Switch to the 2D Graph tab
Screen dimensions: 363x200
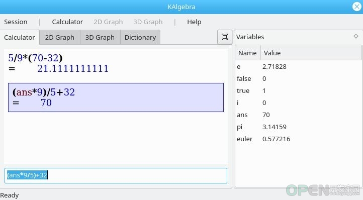point(60,37)
